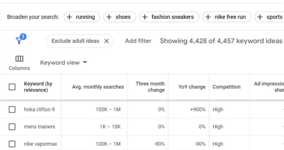Sort by Keyword (by relevance) header
The width and height of the screenshot is (284, 150).
click(x=38, y=87)
